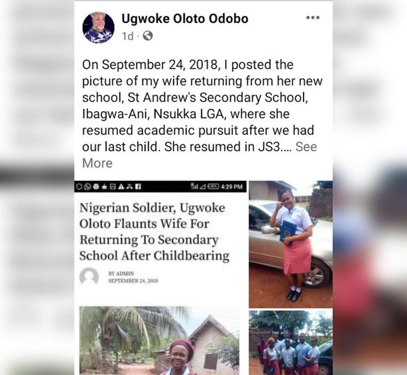
Task: Open the three-dot post options menu
Action: (313, 17)
